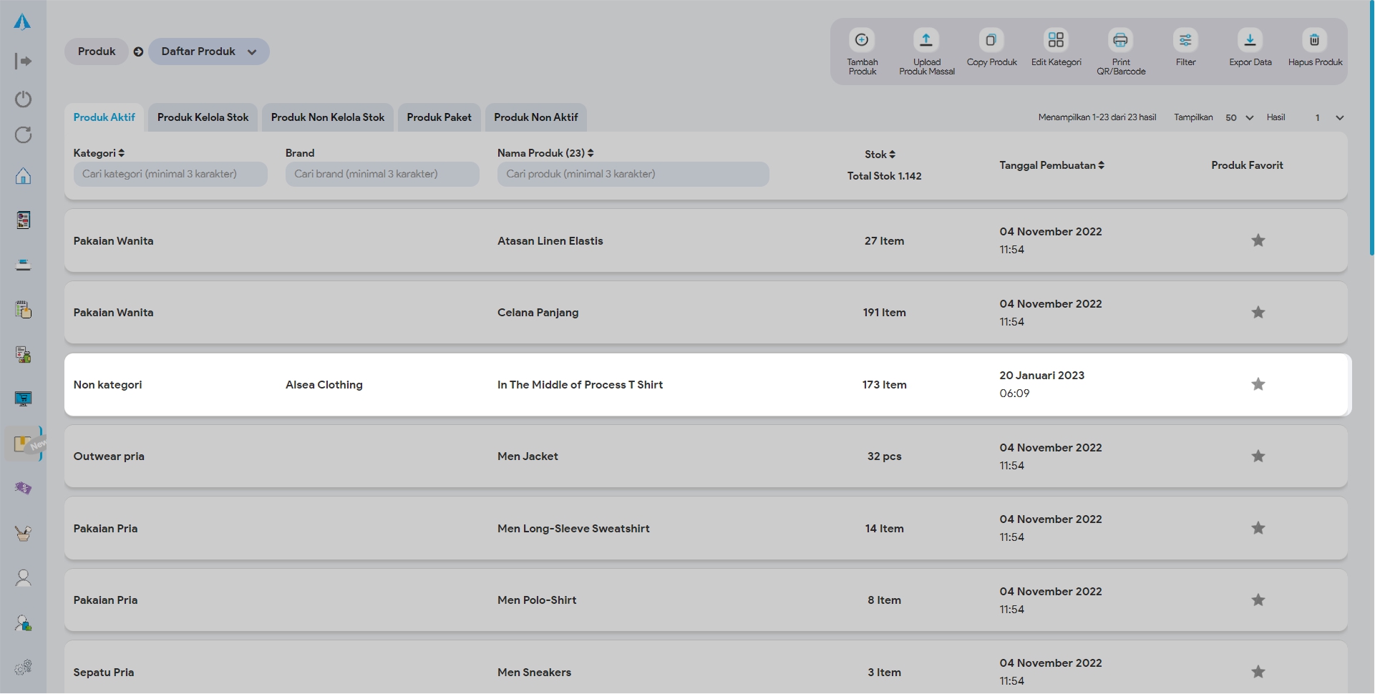Open the Produk Non Aktif tab
The height and width of the screenshot is (694, 1375).
point(535,117)
